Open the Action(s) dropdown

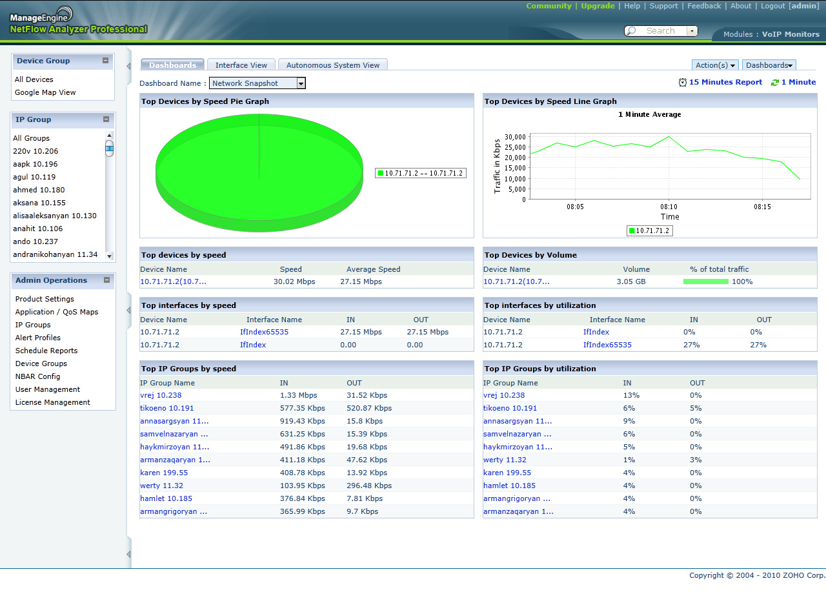[714, 65]
